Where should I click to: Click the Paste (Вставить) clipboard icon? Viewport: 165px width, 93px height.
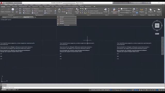151,10
